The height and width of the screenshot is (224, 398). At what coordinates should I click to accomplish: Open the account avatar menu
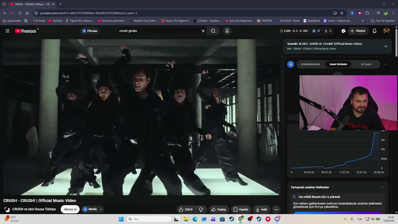(386, 31)
